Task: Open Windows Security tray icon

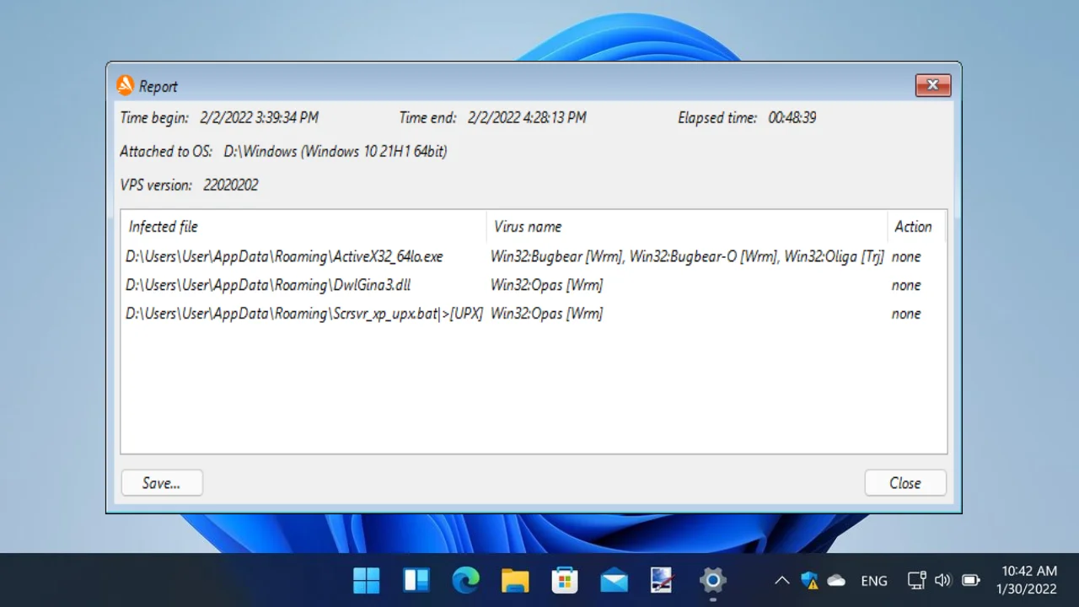Action: [x=810, y=580]
